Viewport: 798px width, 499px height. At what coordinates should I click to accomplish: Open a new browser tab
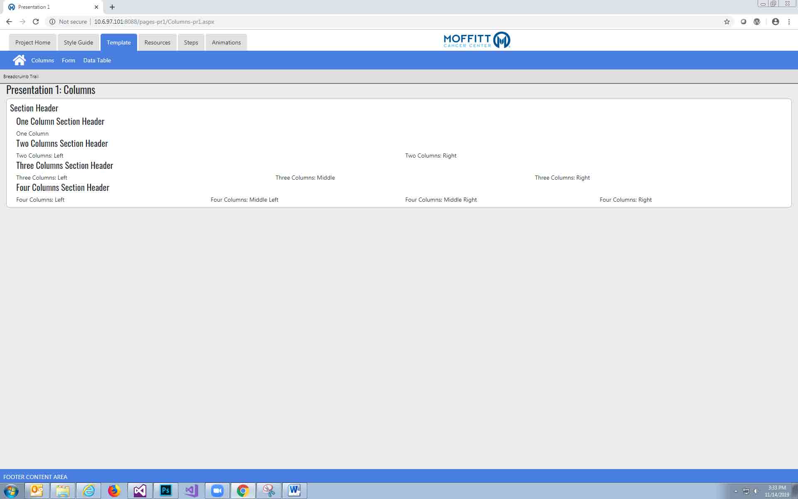point(112,7)
